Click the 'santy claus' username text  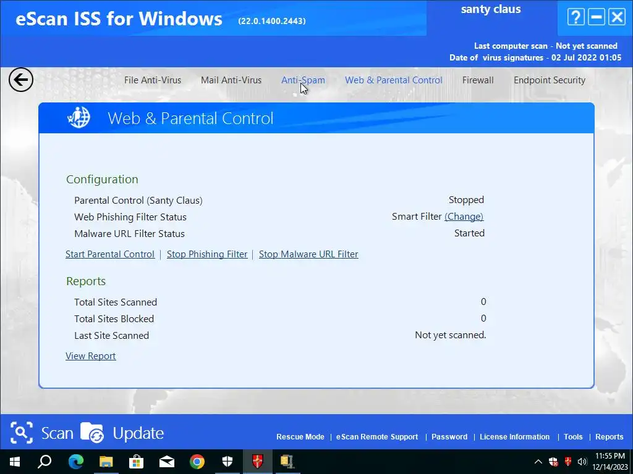[491, 9]
